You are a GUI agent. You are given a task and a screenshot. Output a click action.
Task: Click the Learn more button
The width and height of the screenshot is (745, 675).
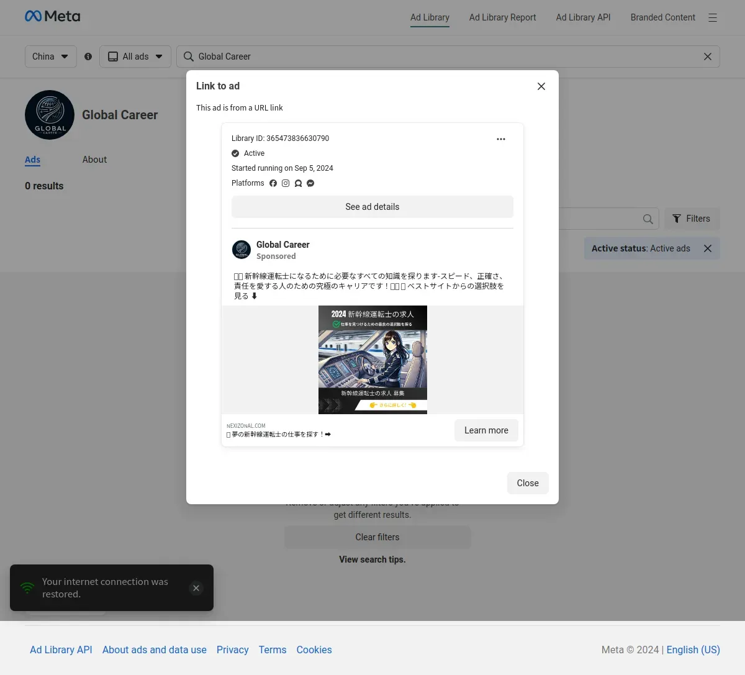coord(486,430)
